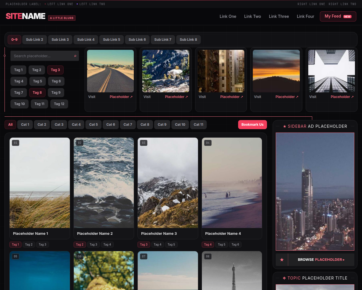Open the sidebar ad tower image

pyautogui.click(x=315, y=191)
